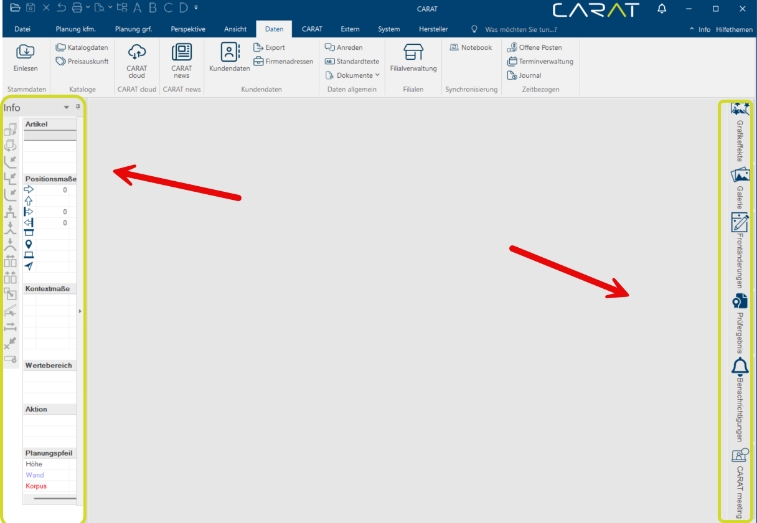Open the CARAT meeting side panel
The height and width of the screenshot is (523, 757).
[740, 483]
